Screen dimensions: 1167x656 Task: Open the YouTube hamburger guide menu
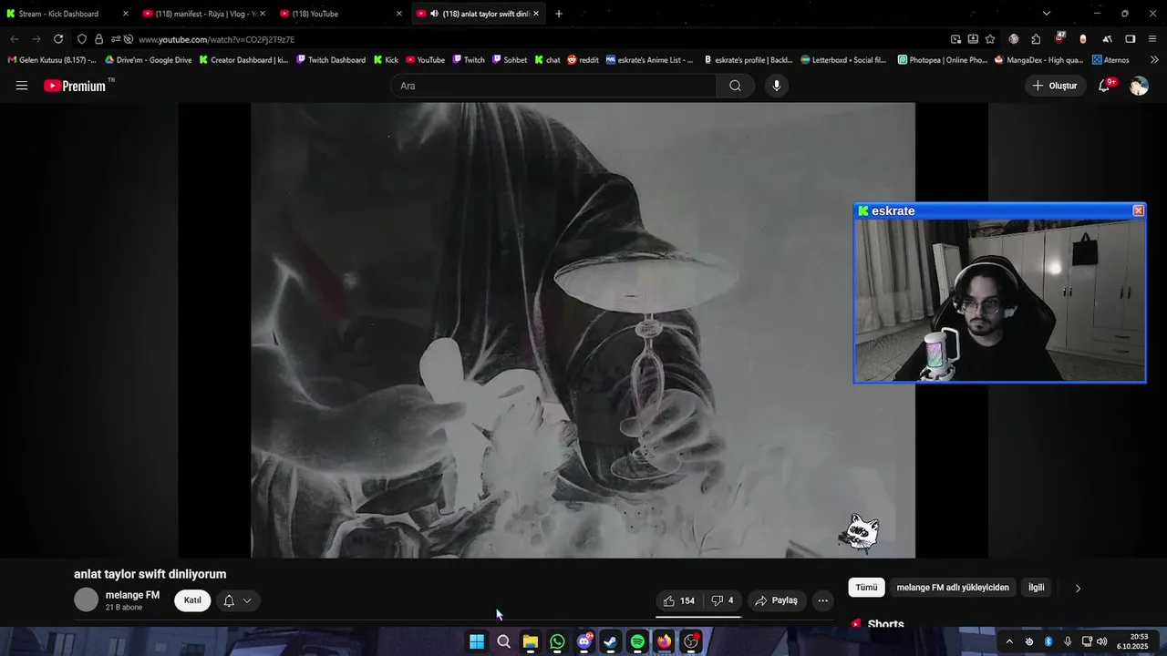(22, 86)
